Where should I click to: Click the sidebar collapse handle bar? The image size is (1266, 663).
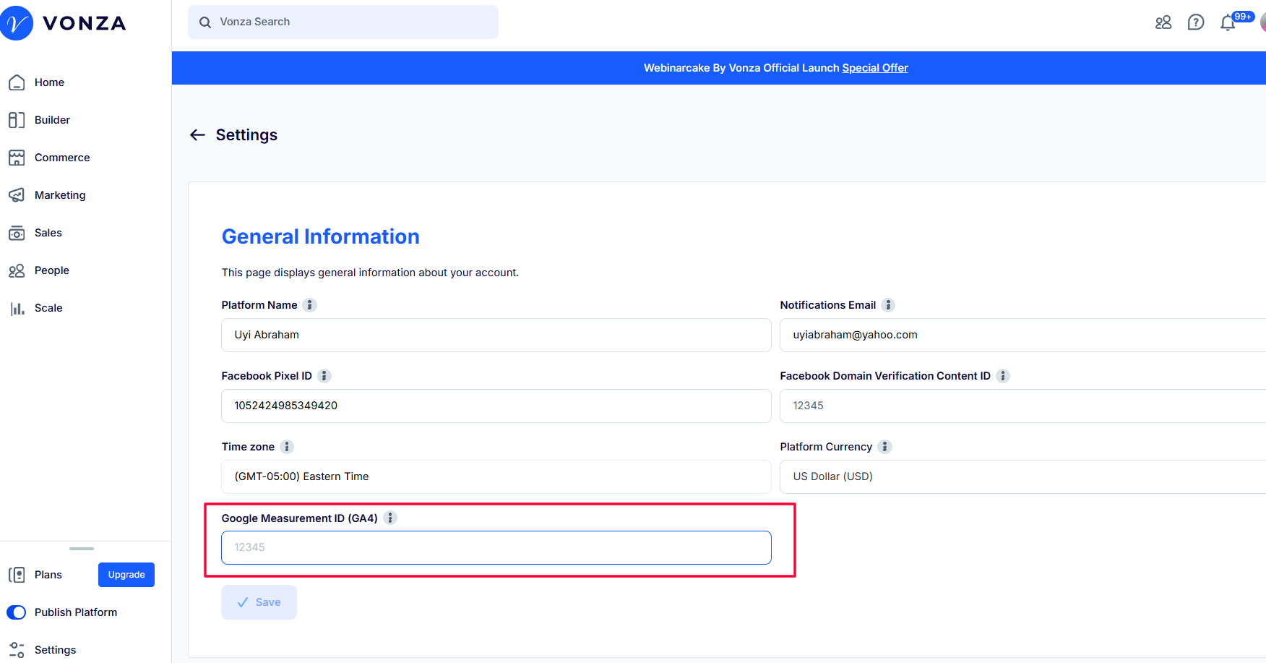(82, 549)
